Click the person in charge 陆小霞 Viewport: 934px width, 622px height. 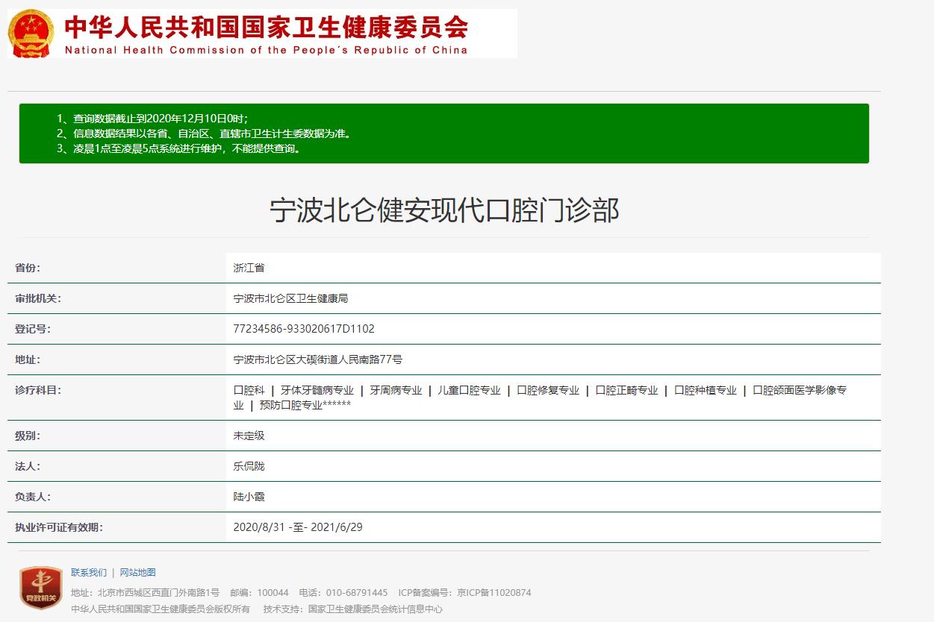249,497
